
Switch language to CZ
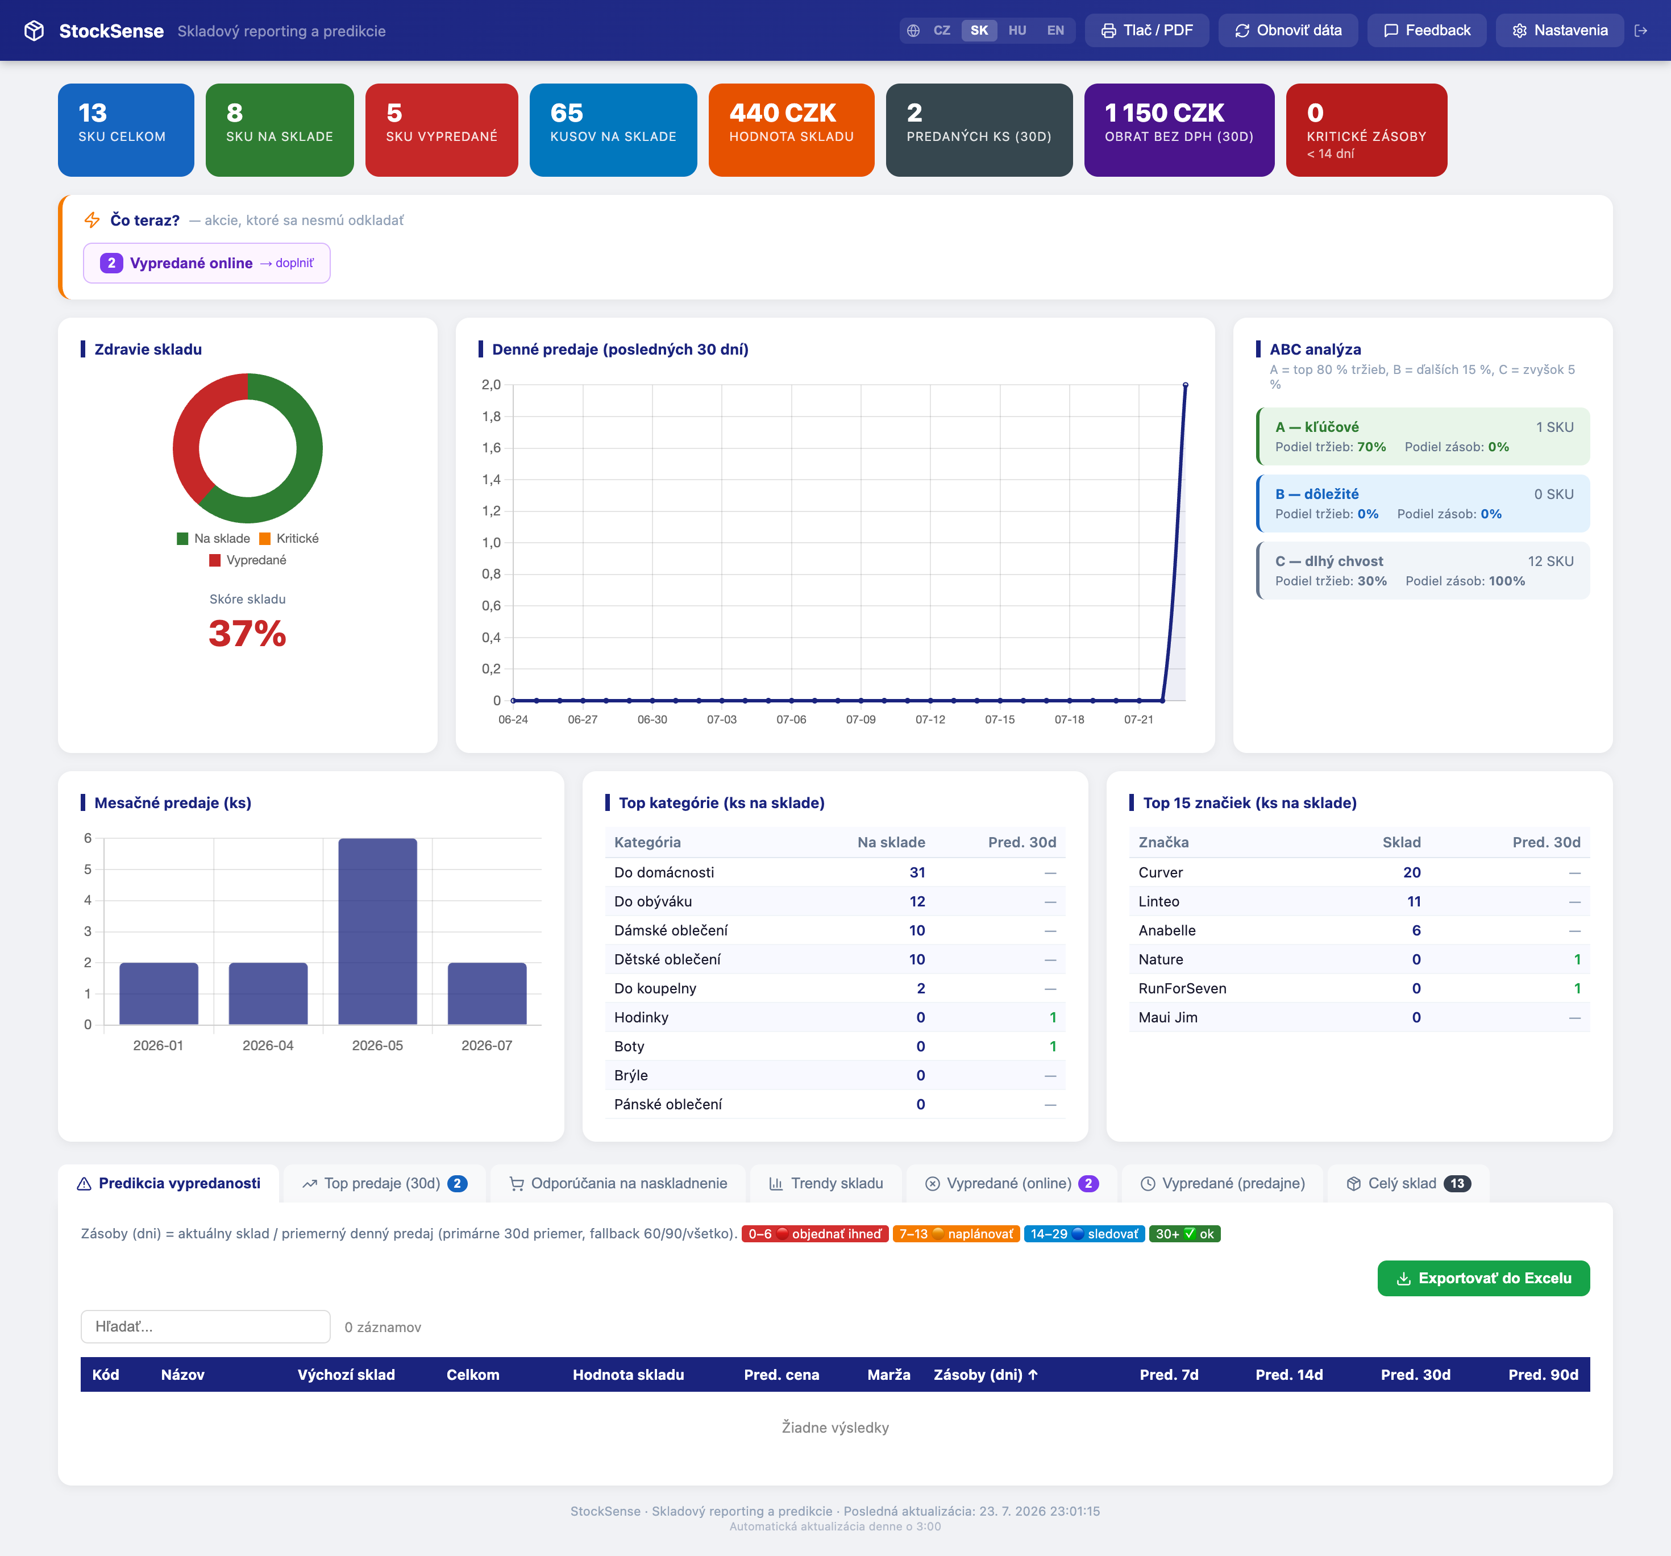coord(941,31)
